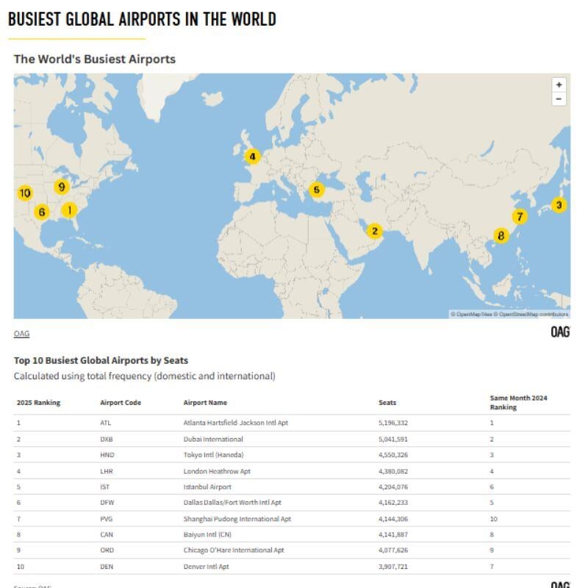The width and height of the screenshot is (588, 588).
Task: Click the Airport Code column header
Action: tap(121, 403)
